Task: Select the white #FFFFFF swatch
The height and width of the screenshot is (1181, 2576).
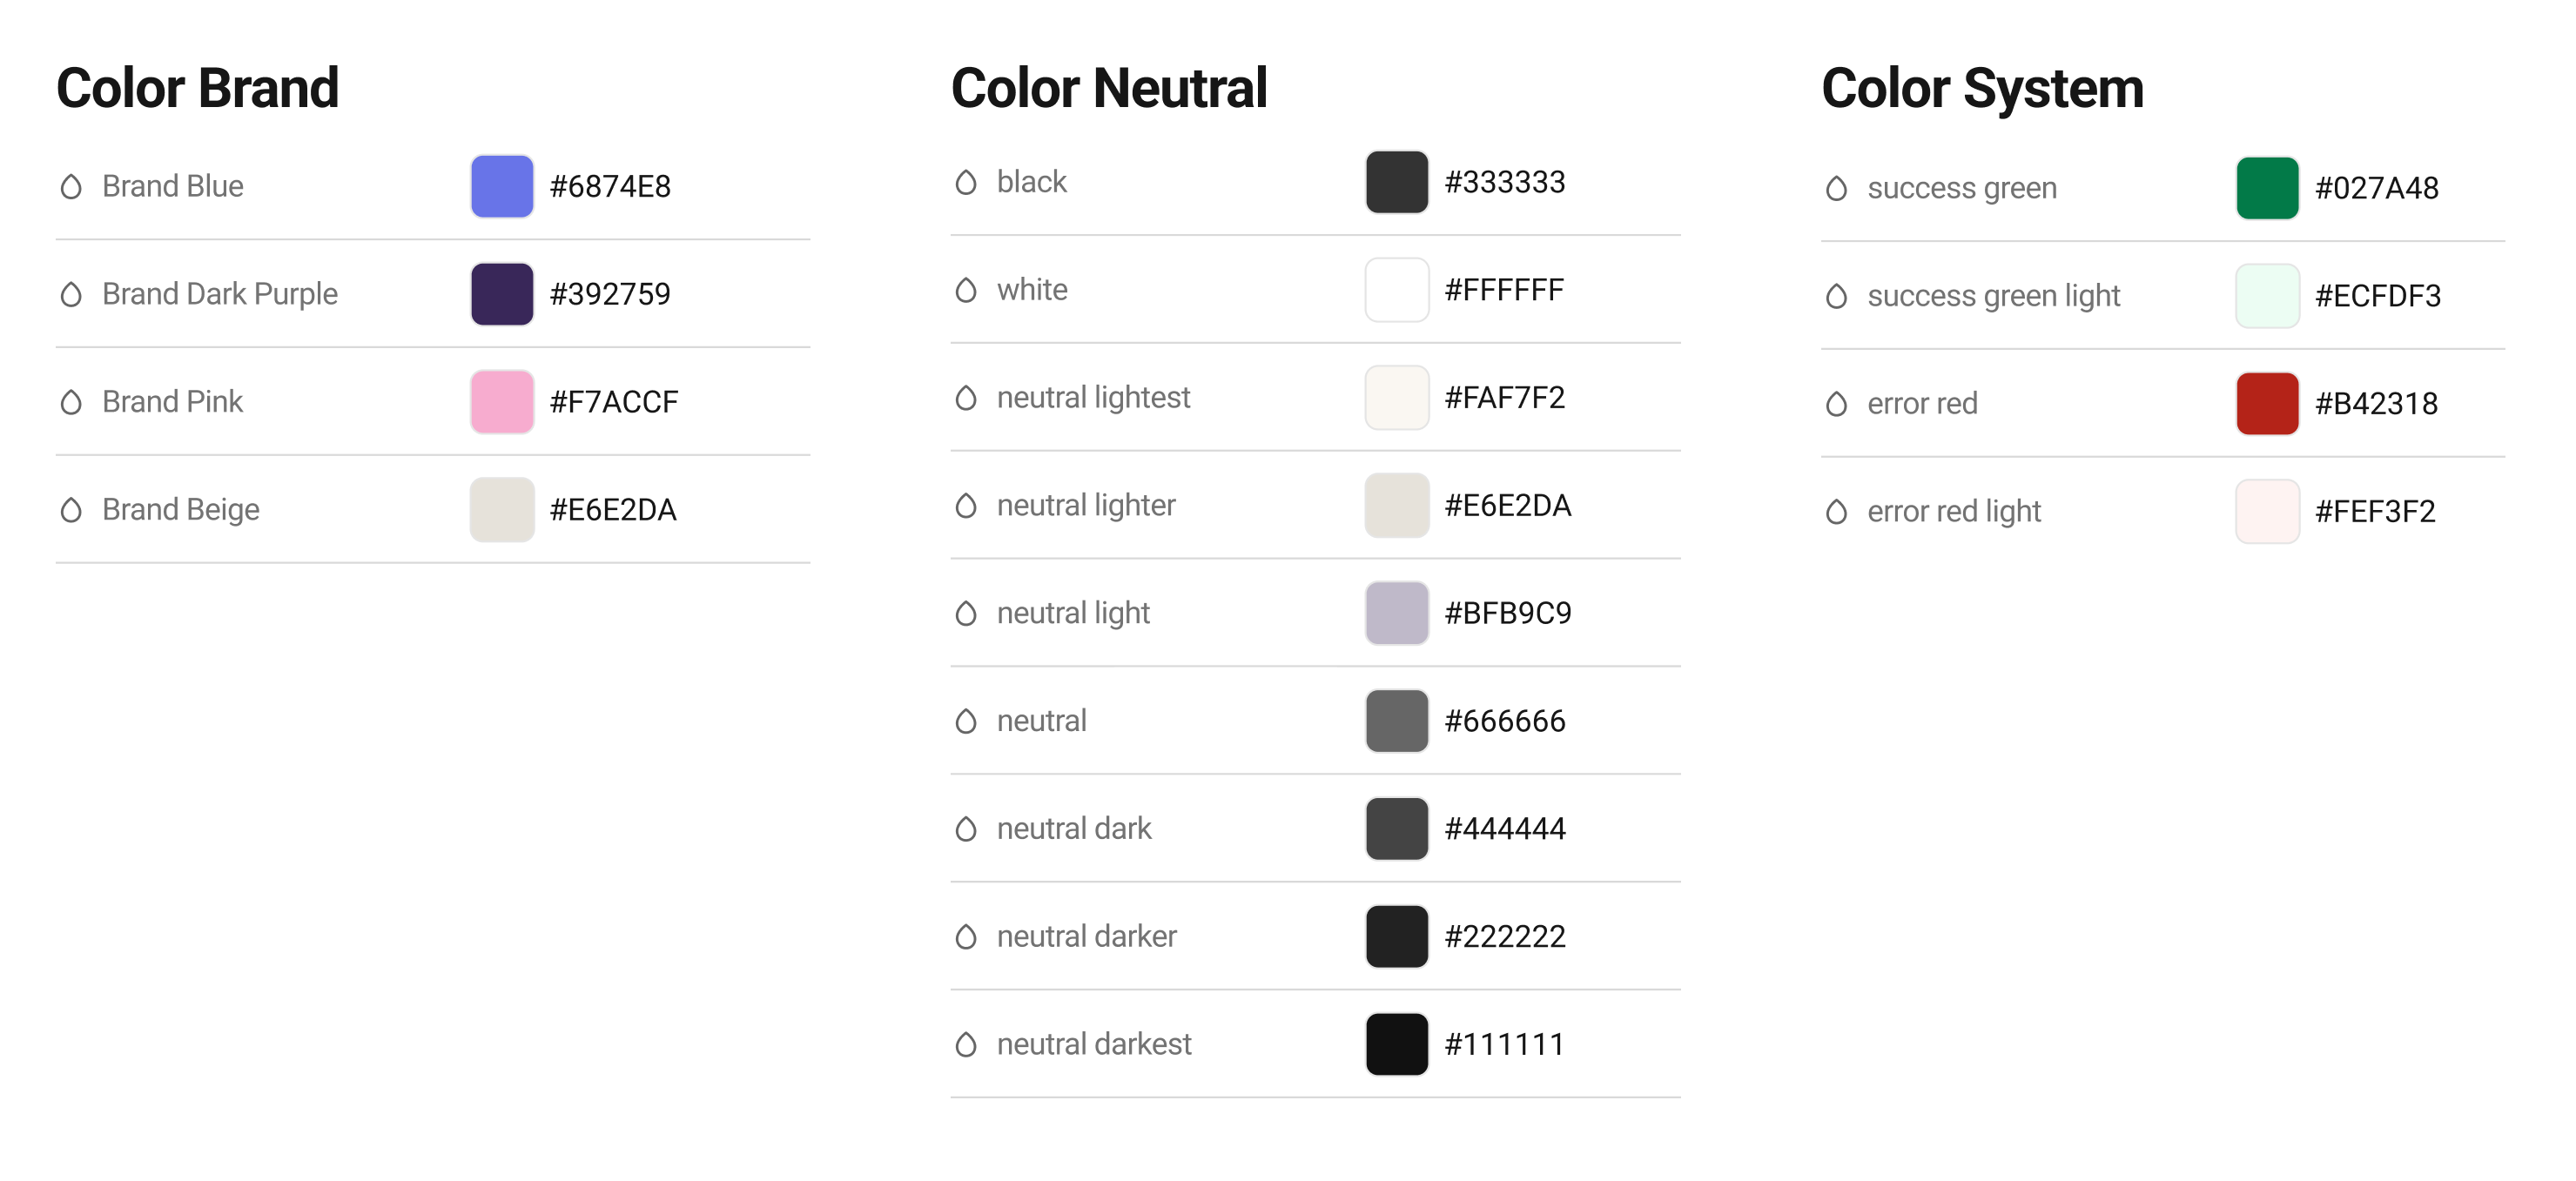Action: tap(1397, 290)
